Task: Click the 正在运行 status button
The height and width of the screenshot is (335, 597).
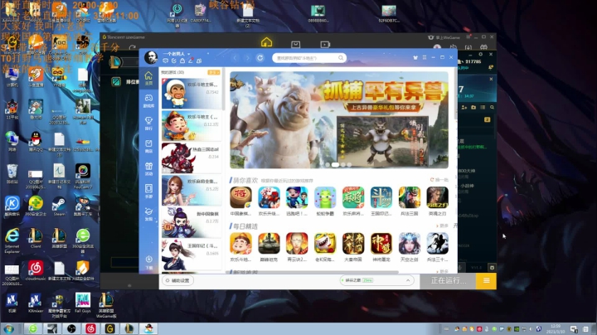Action: [x=448, y=281]
